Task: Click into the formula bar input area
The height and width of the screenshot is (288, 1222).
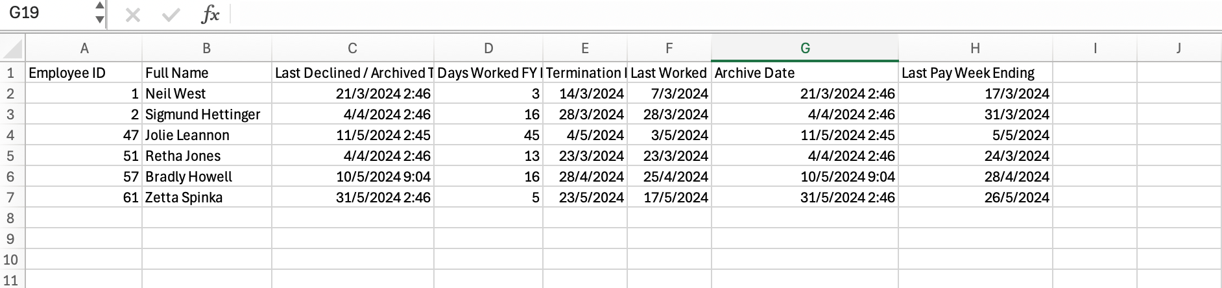Action: [x=713, y=14]
